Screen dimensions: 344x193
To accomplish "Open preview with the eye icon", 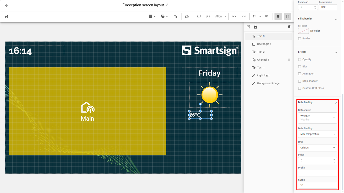I will (x=266, y=17).
